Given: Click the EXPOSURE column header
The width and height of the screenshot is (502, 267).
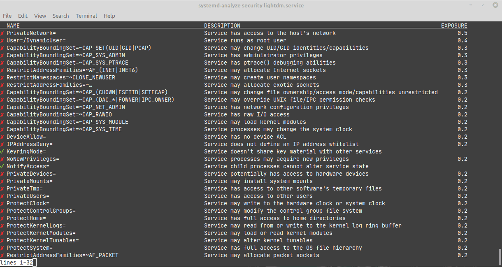Looking at the screenshot, I should click(x=454, y=25).
